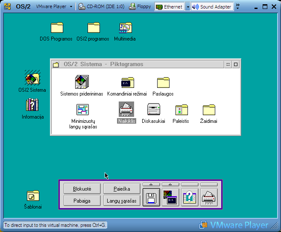Expand the toolbar overflow chevron

(x=237, y=7)
